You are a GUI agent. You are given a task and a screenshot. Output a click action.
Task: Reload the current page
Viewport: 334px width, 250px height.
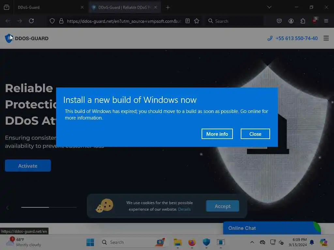pos(31,21)
